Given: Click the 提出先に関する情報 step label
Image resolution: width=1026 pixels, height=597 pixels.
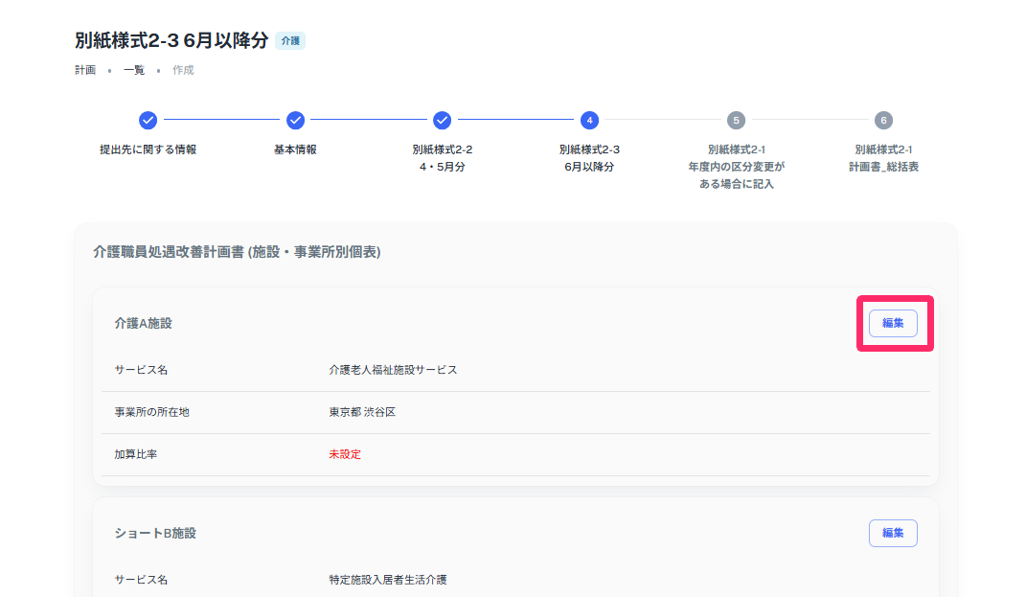Looking at the screenshot, I should tap(148, 149).
